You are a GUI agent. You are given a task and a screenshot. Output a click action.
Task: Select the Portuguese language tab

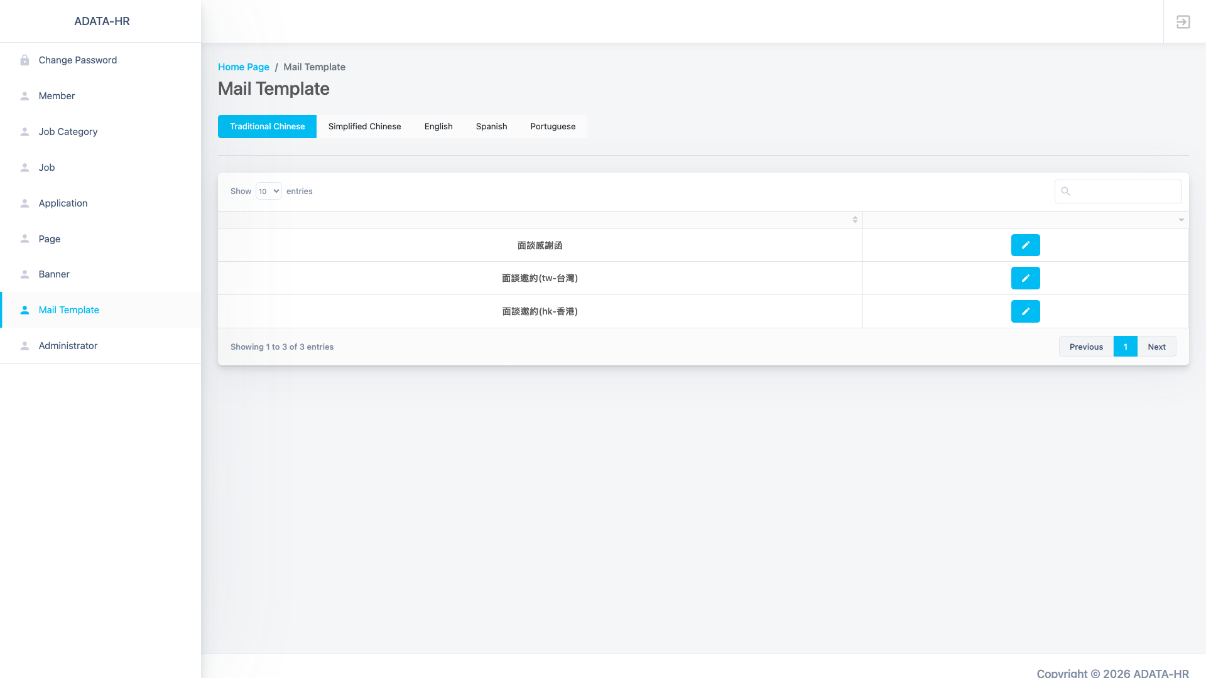point(553,126)
